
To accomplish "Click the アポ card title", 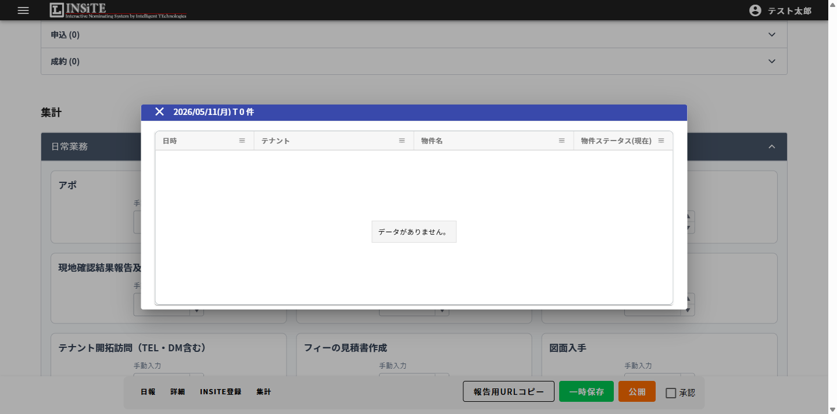I will [67, 185].
